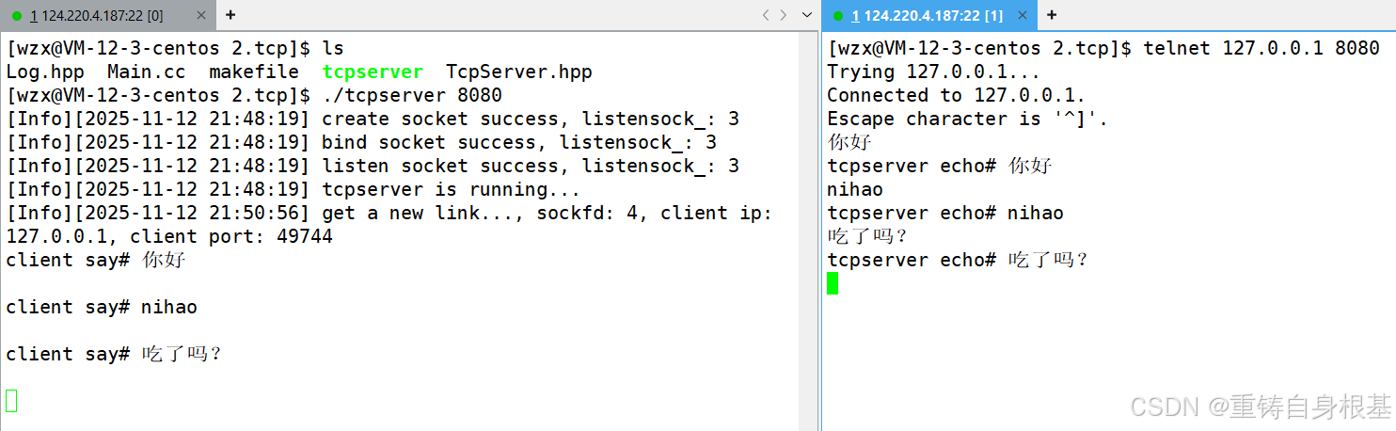Open new tab in left pane
Screen dimensions: 1396x431
(230, 15)
